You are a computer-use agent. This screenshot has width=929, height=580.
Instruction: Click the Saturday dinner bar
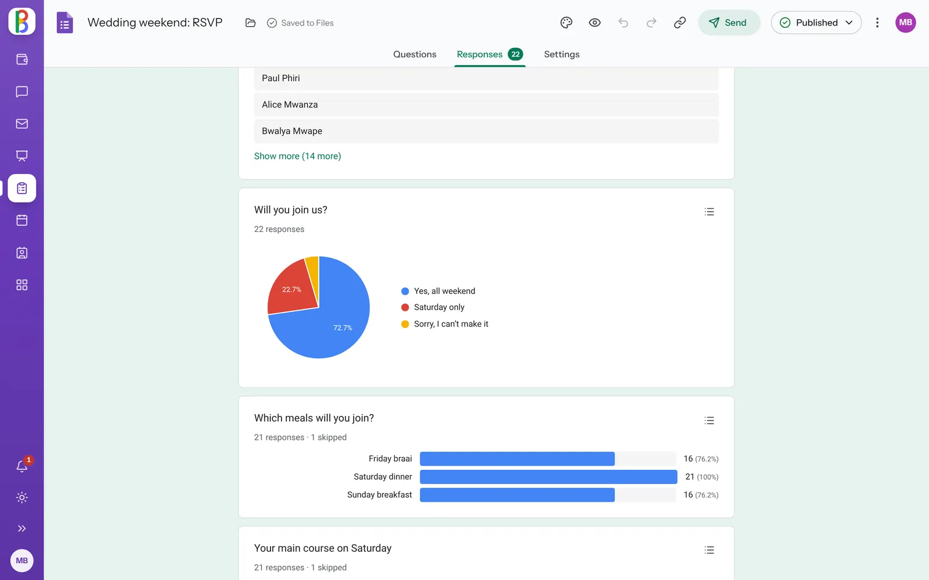click(549, 477)
